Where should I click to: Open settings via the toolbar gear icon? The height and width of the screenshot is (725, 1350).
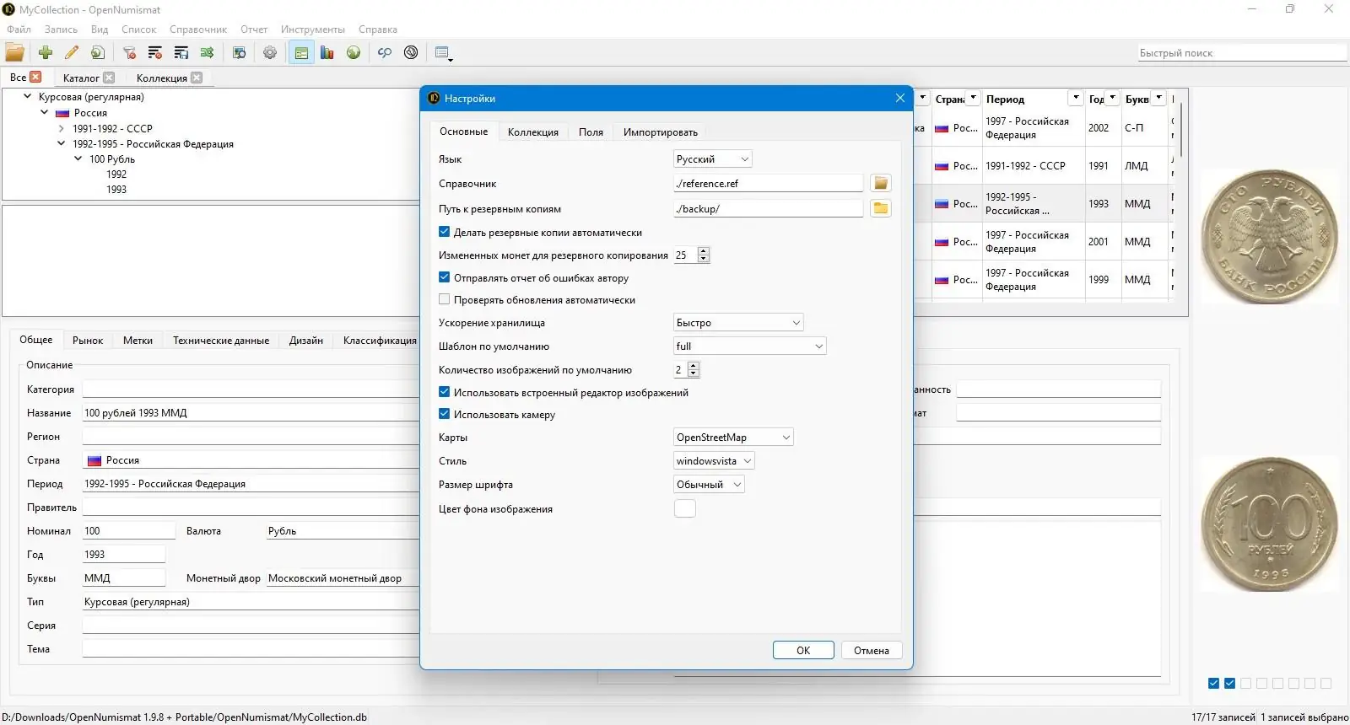[270, 52]
